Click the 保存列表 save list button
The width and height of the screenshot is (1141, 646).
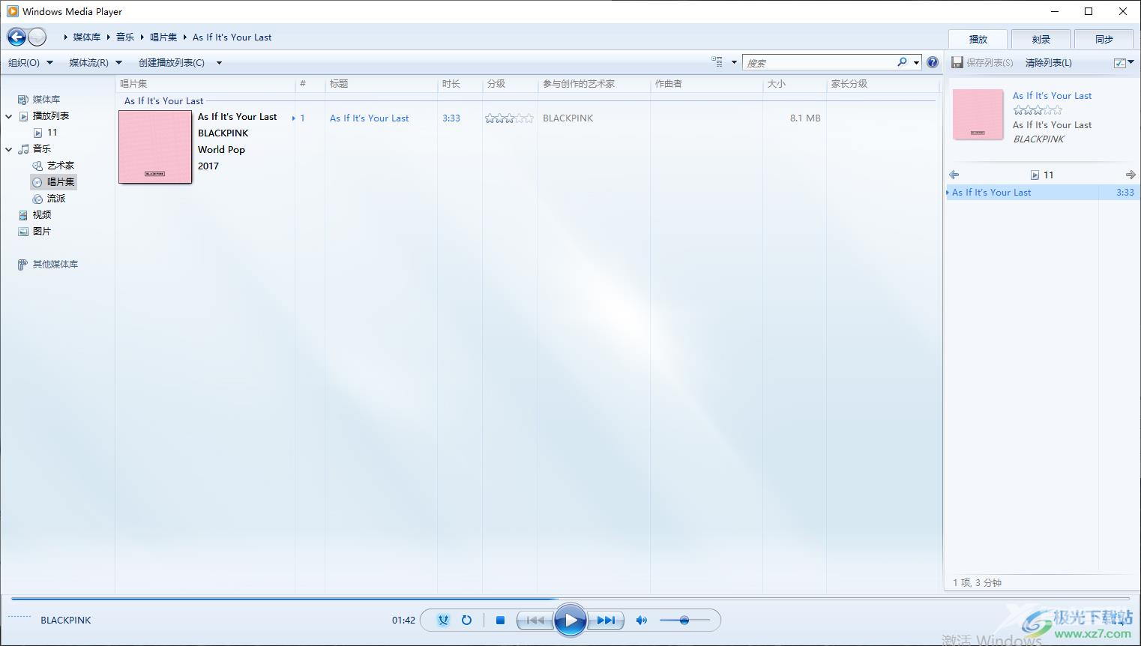983,63
